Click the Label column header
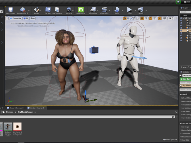This screenshot has width=191, height=143. [x=185, y=15]
